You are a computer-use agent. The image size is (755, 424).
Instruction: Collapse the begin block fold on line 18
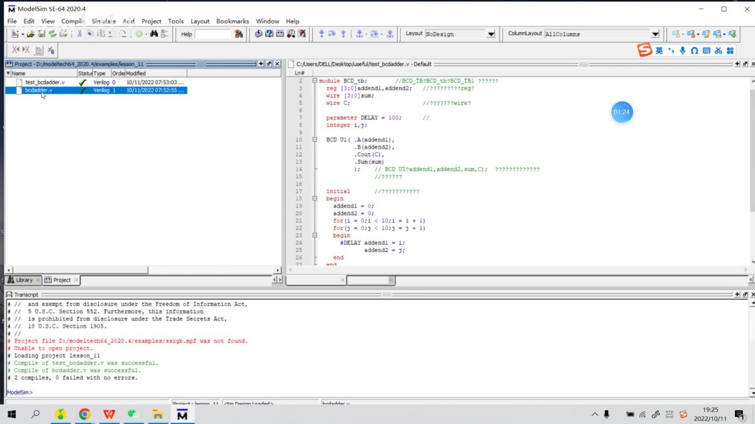(315, 198)
